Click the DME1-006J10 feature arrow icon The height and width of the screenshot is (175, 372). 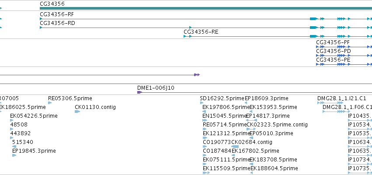point(139,92)
